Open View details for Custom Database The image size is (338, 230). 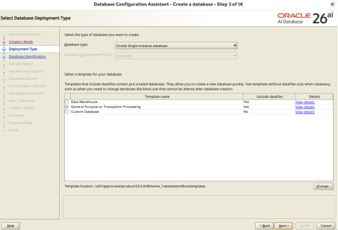tap(304, 112)
